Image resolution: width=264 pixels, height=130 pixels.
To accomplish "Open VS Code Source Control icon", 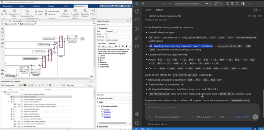I will pyautogui.click(x=137, y=29).
